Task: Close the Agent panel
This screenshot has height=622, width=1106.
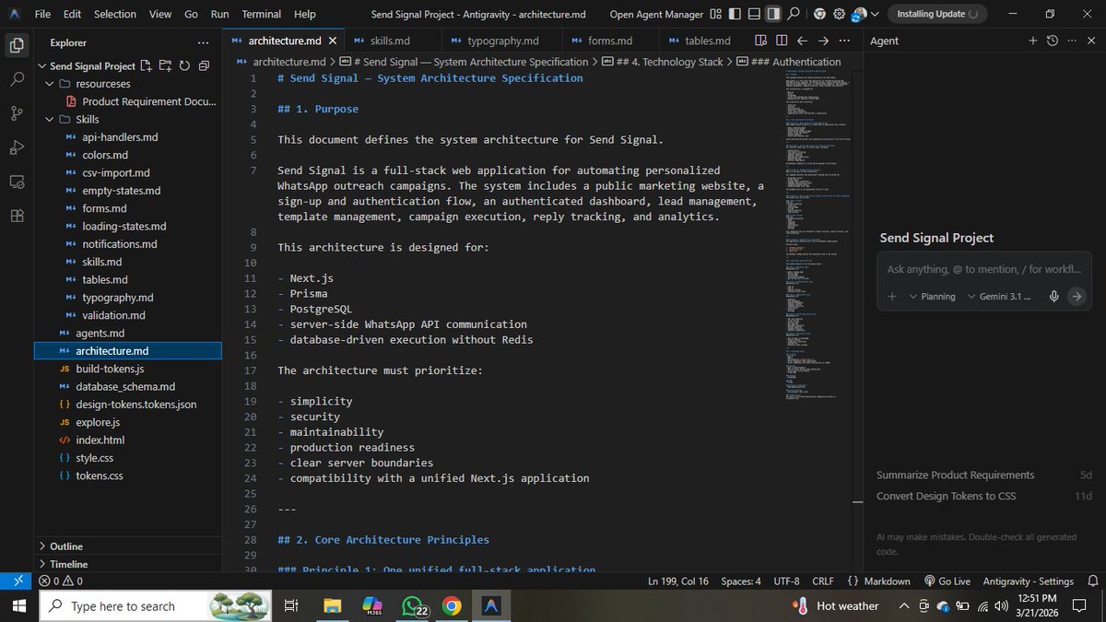Action: 1091,41
